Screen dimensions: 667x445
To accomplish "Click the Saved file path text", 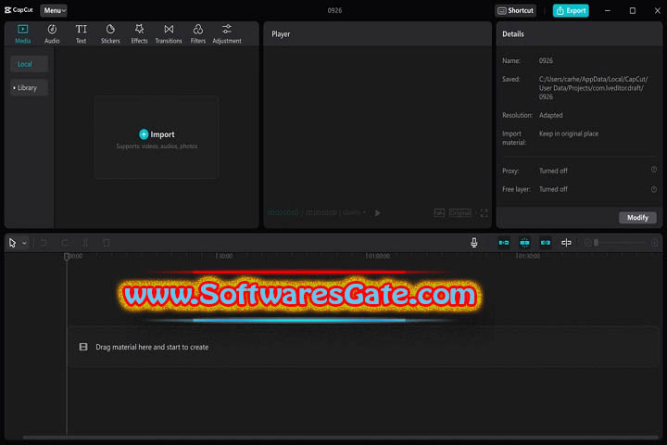I will tap(593, 88).
